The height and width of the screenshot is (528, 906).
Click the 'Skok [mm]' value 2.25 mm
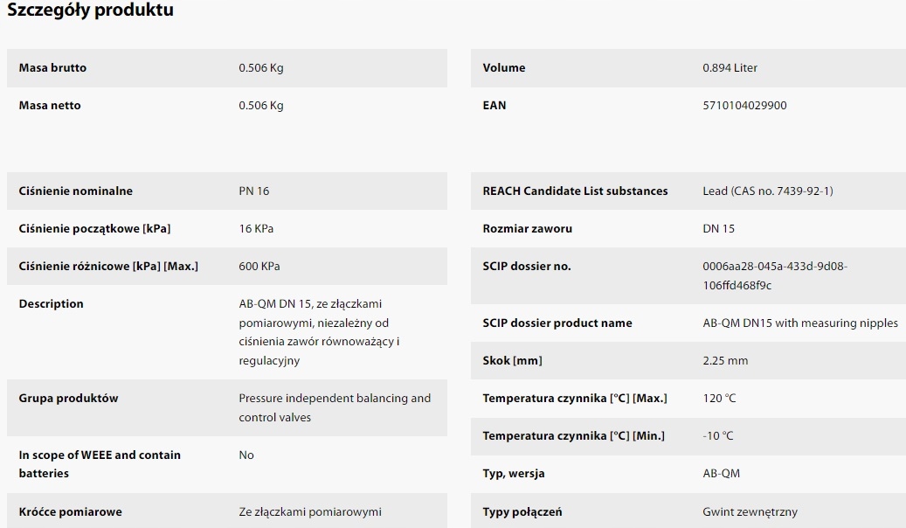(725, 360)
